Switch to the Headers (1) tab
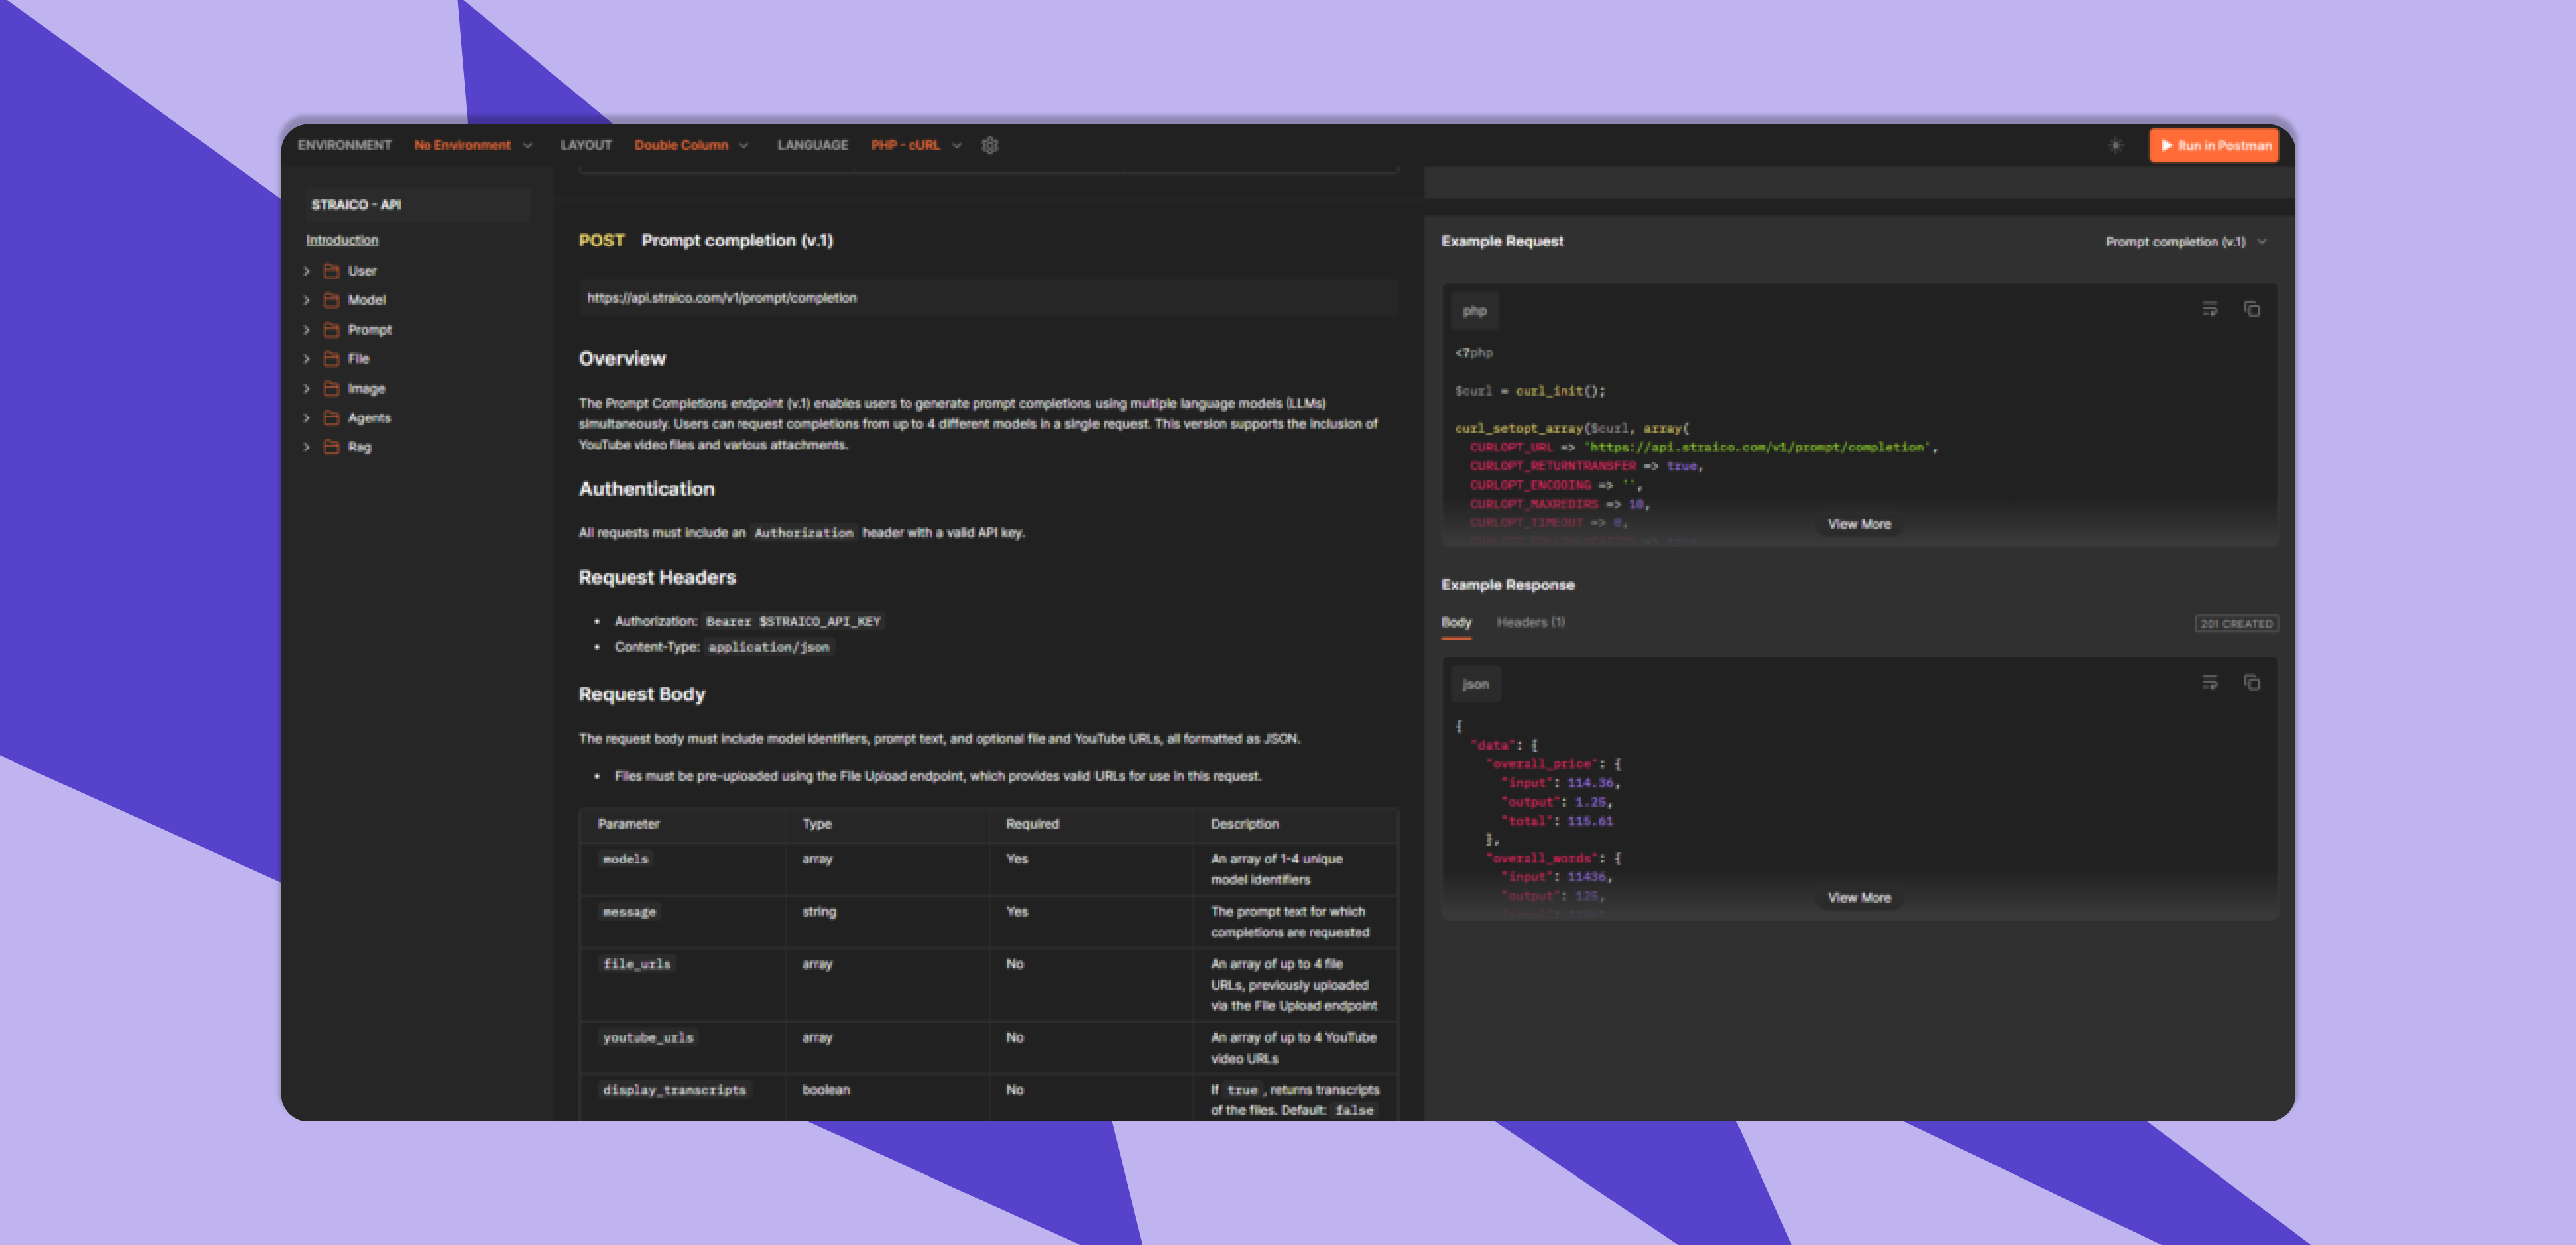Image resolution: width=2576 pixels, height=1245 pixels. pos(1530,622)
